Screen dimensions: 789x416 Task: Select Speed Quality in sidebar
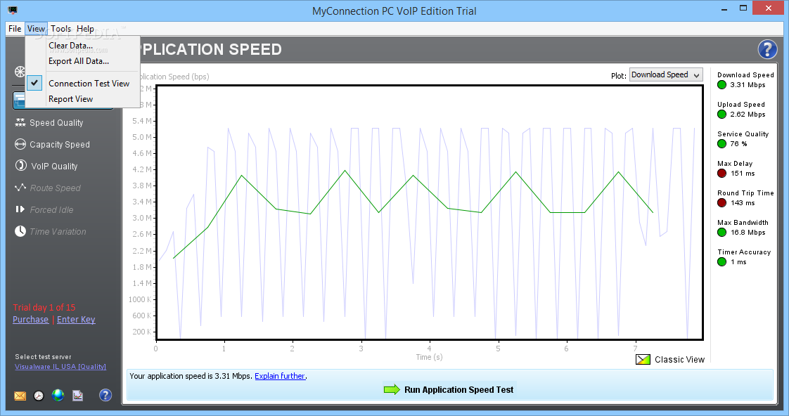tap(56, 123)
